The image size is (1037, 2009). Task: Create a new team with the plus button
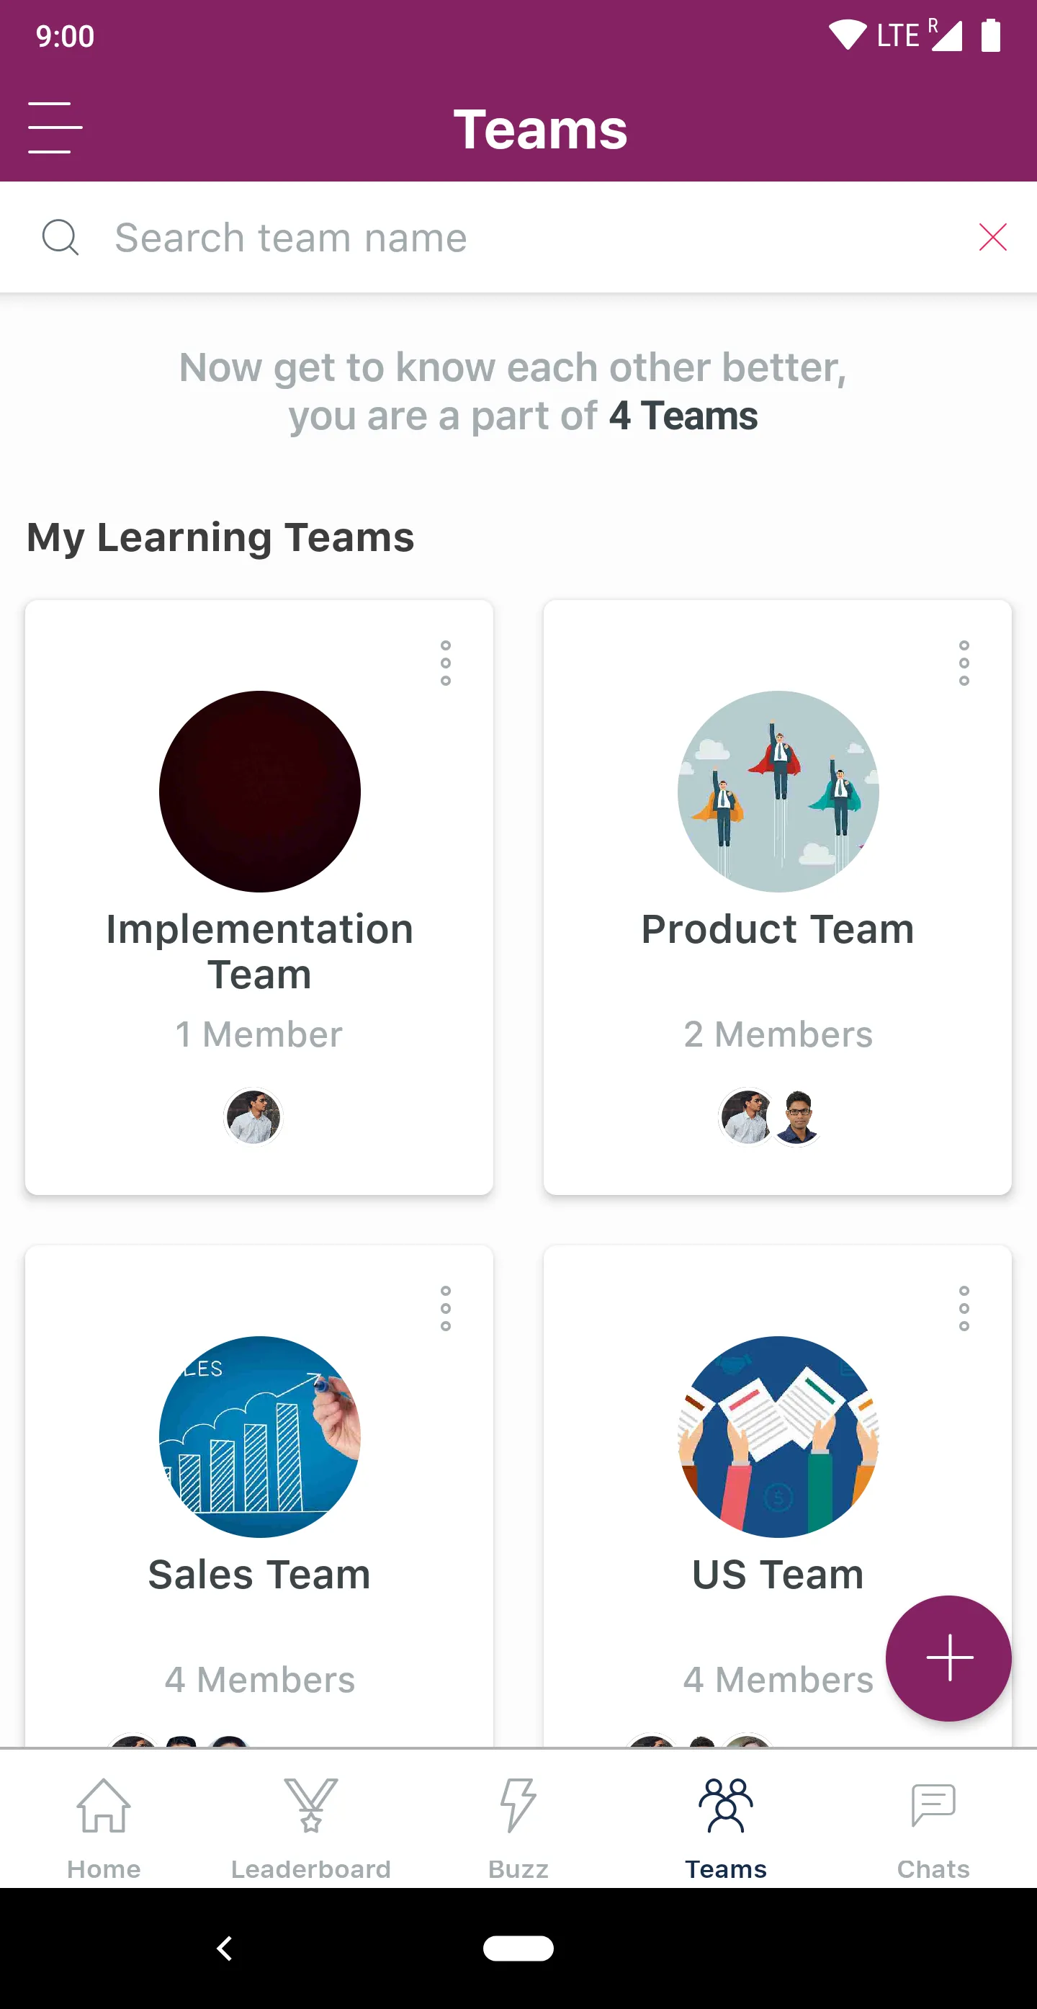tap(948, 1658)
